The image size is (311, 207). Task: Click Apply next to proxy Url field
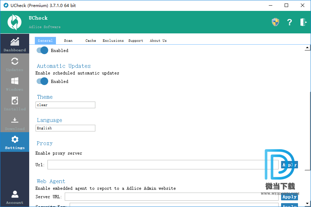[x=289, y=165]
